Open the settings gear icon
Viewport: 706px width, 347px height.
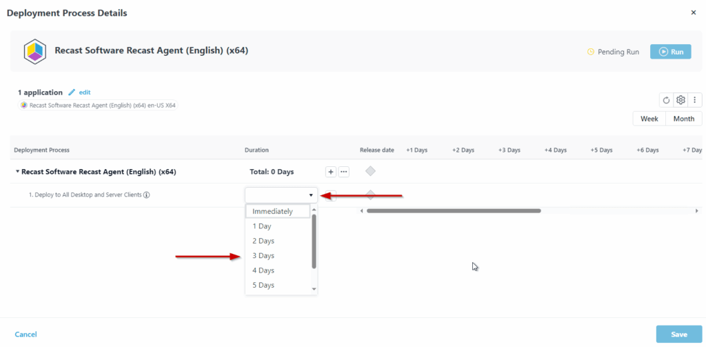click(680, 100)
